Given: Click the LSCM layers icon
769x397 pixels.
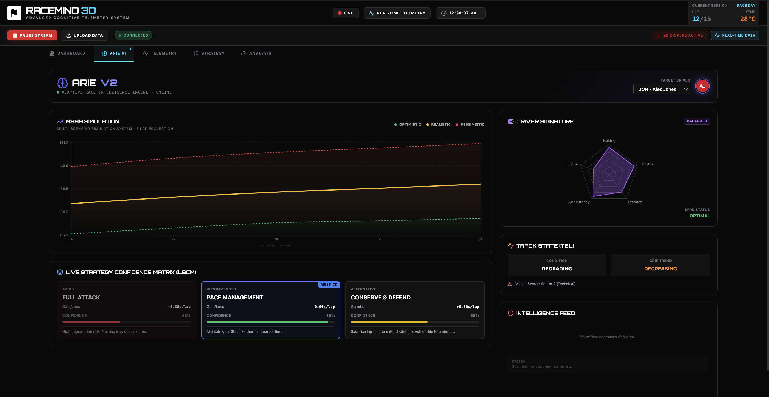Looking at the screenshot, I should [60, 272].
